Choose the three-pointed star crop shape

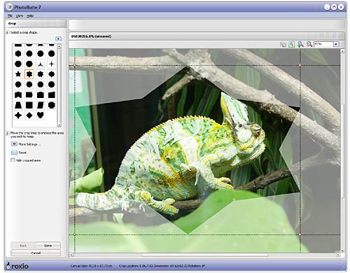click(x=41, y=64)
